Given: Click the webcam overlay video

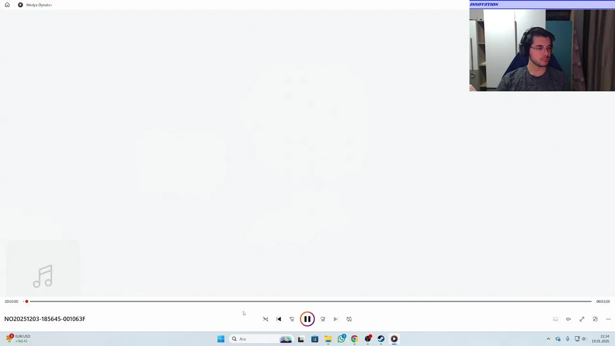Looking at the screenshot, I should (x=542, y=50).
